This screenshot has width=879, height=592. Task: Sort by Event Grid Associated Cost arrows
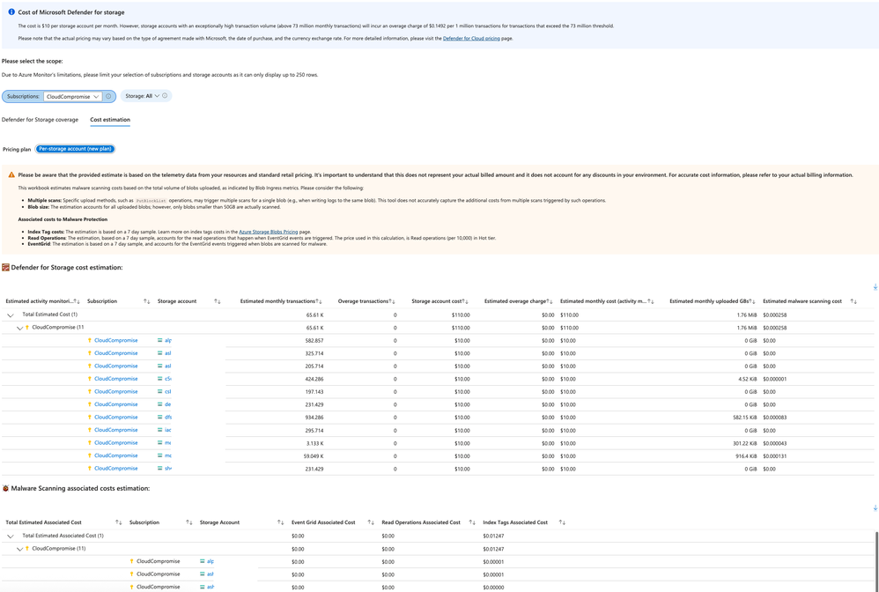point(371,522)
